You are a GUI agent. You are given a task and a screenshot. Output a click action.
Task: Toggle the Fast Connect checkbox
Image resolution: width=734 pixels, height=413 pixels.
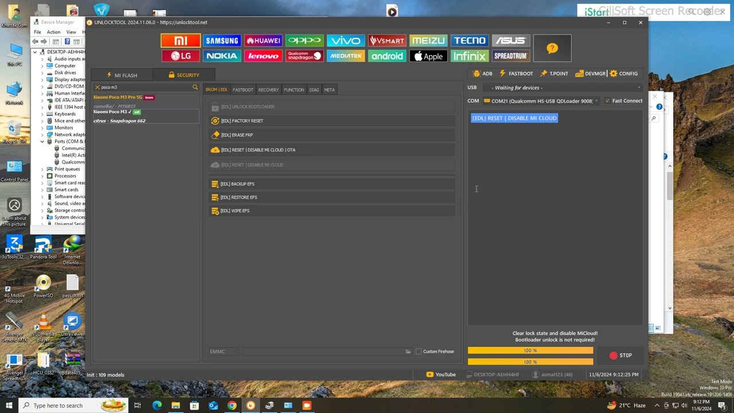pyautogui.click(x=608, y=101)
